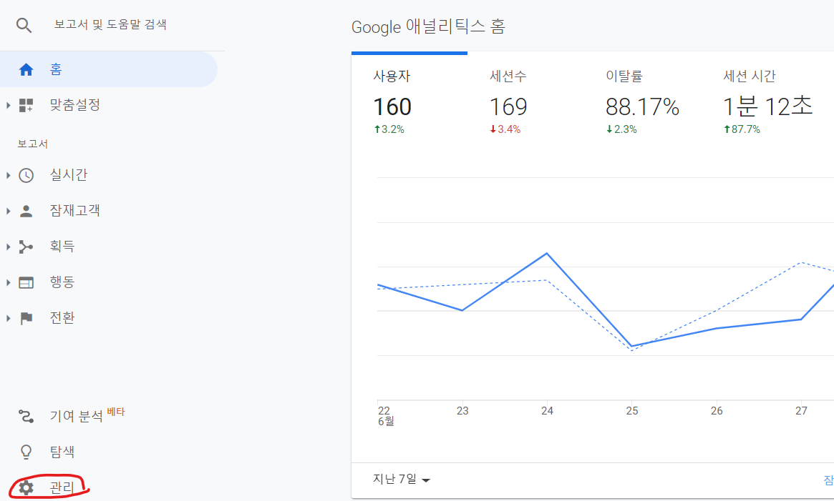Expand the 획득 section arrow
This screenshot has width=834, height=501.
tap(8, 247)
